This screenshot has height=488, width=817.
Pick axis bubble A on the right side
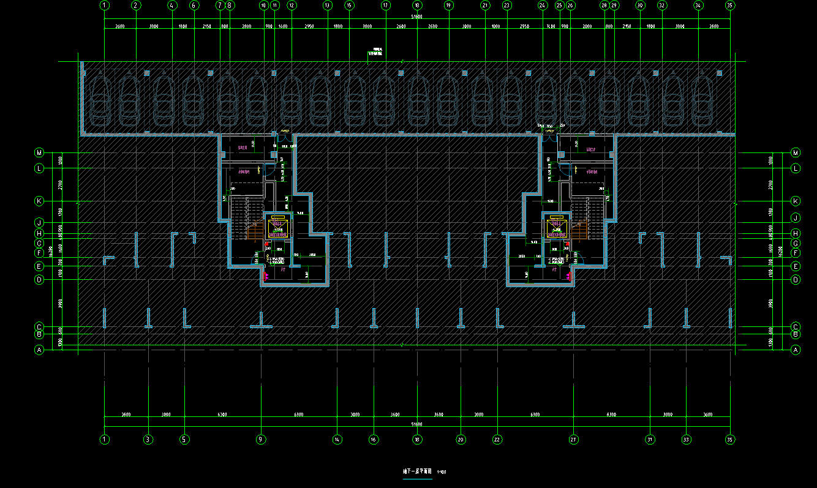pyautogui.click(x=796, y=350)
